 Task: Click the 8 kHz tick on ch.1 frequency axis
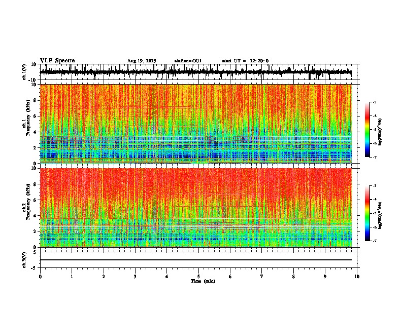coord(36,100)
